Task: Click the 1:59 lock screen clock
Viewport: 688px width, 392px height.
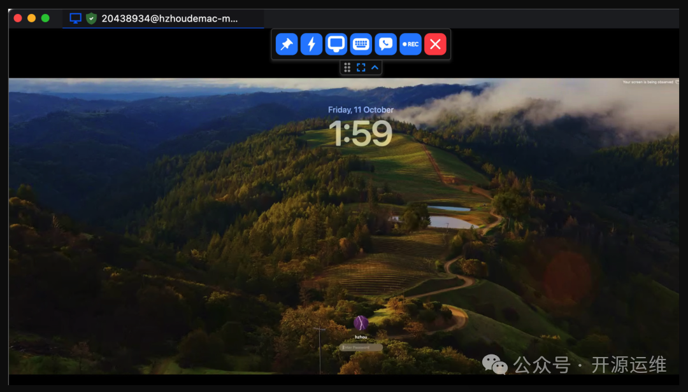Action: point(361,134)
